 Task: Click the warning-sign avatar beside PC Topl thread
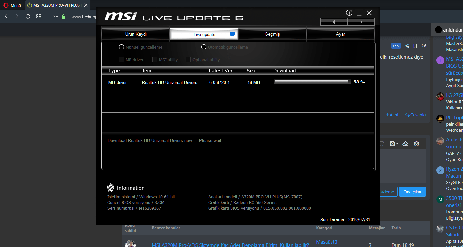click(x=440, y=119)
